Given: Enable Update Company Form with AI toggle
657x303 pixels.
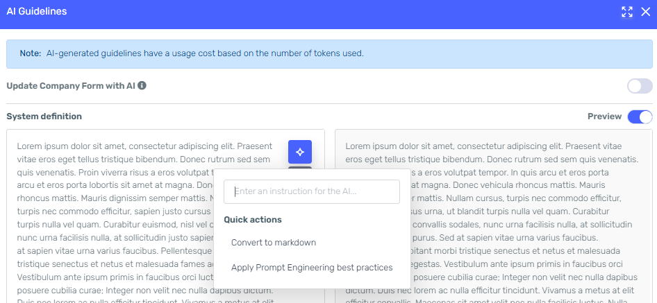Looking at the screenshot, I should click(640, 86).
